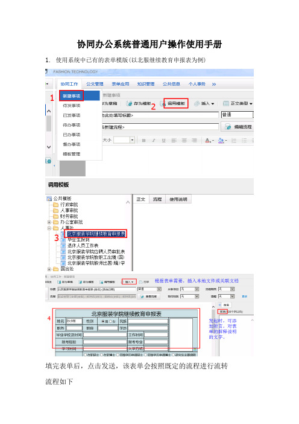Toggle underline formatting U
299x424 pixels.
(x=163, y=141)
